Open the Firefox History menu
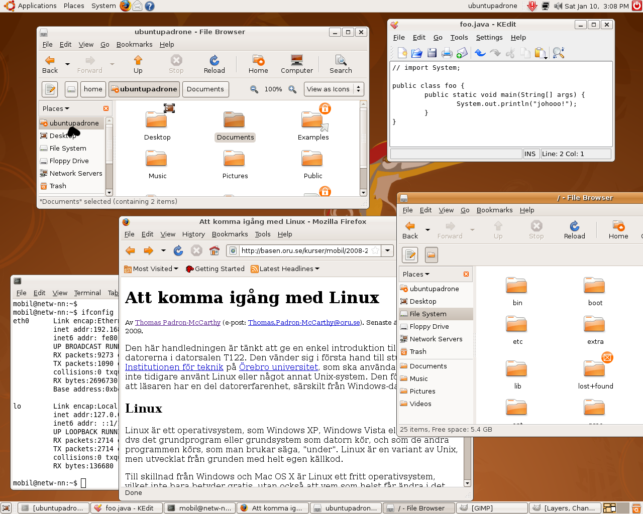Viewport: 643px width, 514px height. pyautogui.click(x=193, y=234)
